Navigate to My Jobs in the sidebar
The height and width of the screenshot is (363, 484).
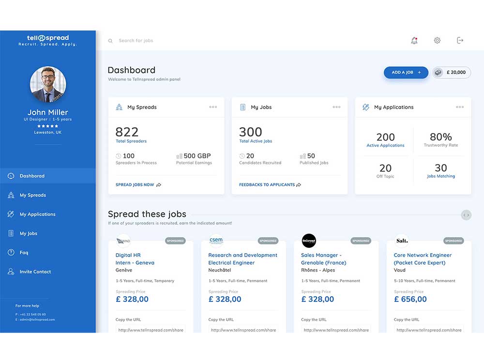(48, 233)
